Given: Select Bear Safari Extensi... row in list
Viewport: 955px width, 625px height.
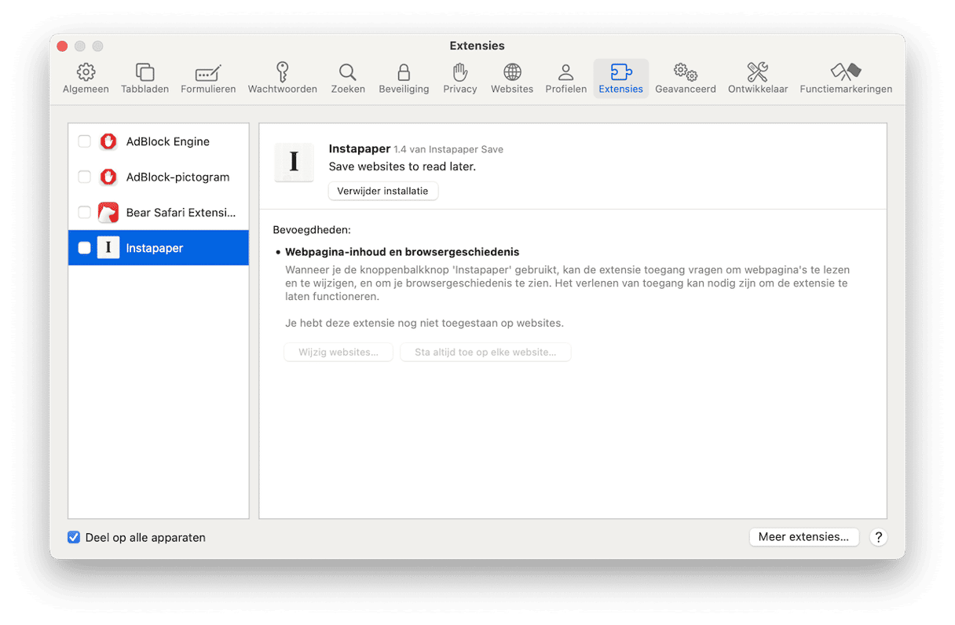Looking at the screenshot, I should pyautogui.click(x=159, y=212).
